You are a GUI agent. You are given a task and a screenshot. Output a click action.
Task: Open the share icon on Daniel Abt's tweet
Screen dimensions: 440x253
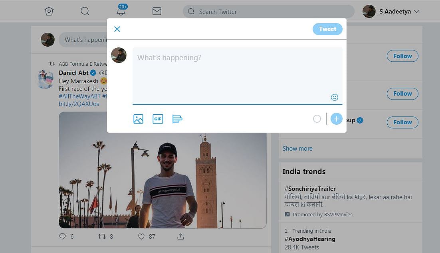click(180, 236)
